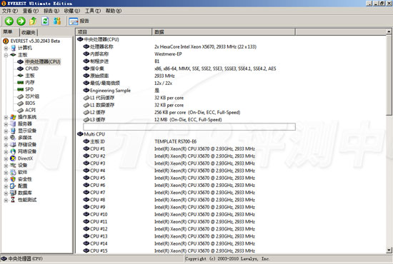Select the CPU #1 row
Screen dimensions: 393x264
pos(189,149)
